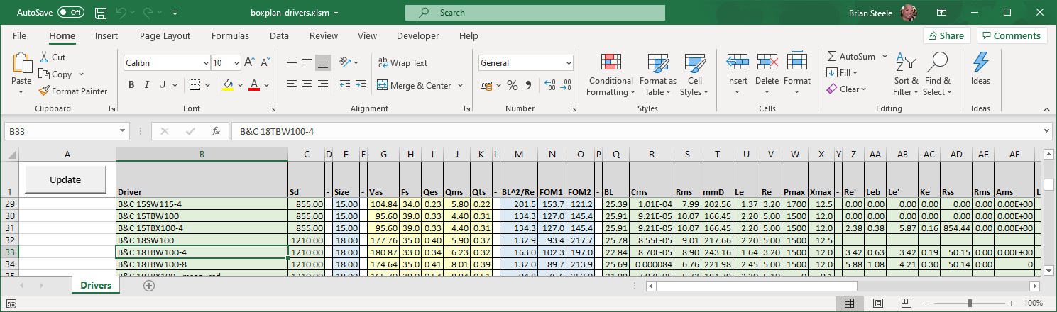
Task: Apply red font color
Action: click(x=255, y=85)
